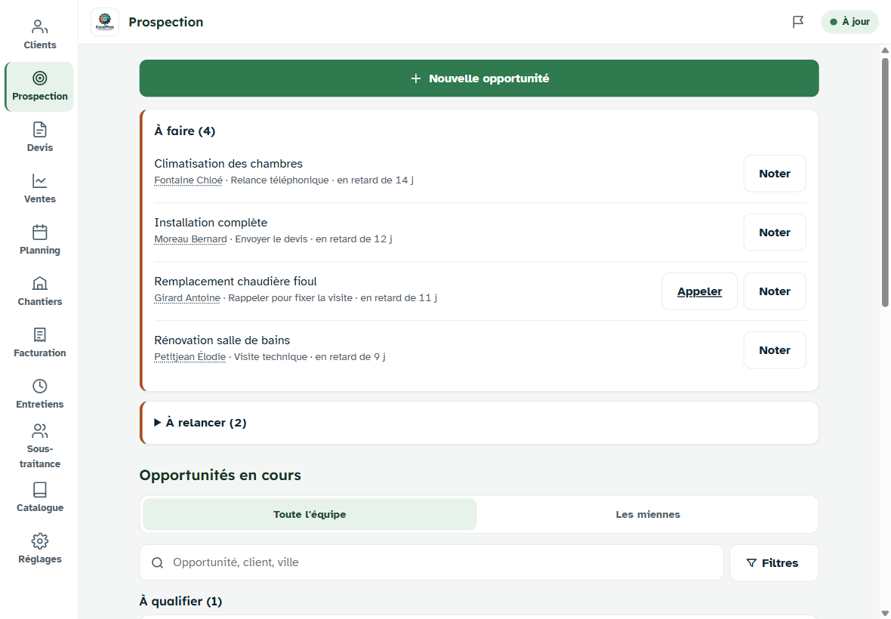This screenshot has height=619, width=891.
Task: Click Installation complète title
Action: (211, 223)
